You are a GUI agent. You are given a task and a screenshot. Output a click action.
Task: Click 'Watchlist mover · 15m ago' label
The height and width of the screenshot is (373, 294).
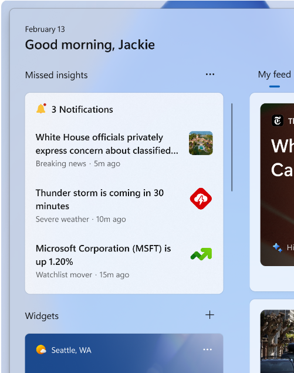(x=83, y=275)
